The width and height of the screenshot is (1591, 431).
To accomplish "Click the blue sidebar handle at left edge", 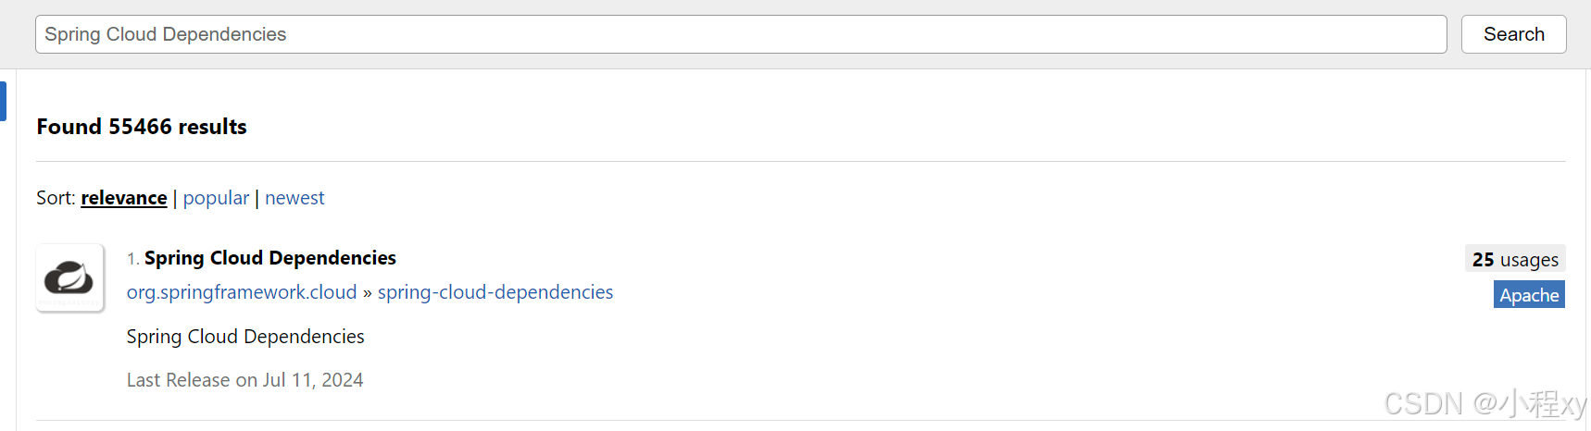I will tap(3, 101).
